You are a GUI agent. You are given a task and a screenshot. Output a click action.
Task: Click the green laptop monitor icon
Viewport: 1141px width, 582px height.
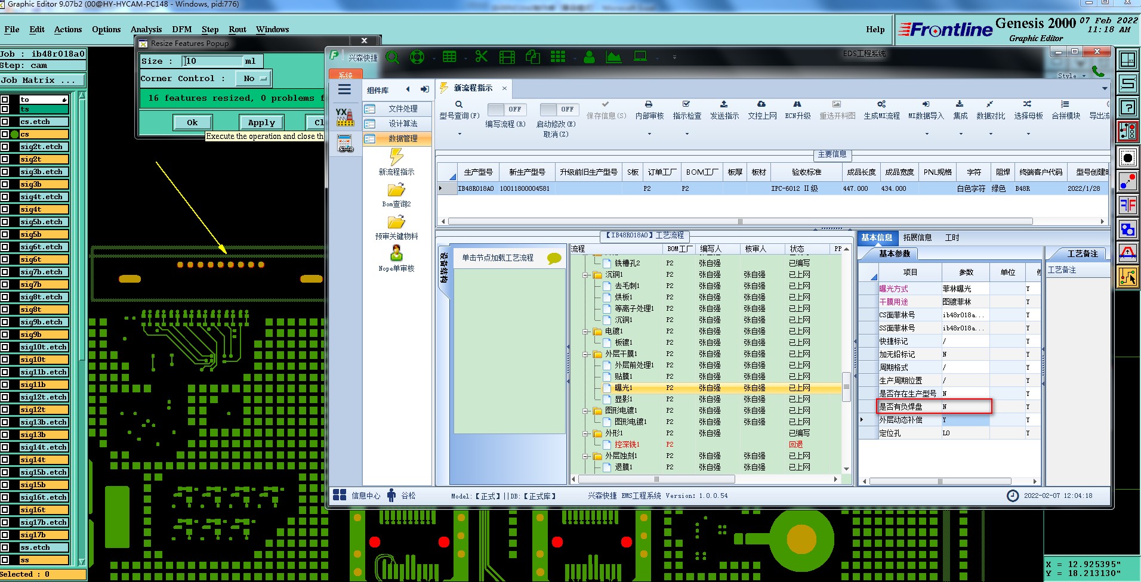(640, 57)
